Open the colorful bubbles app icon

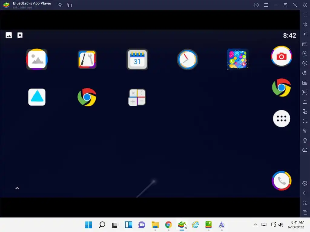238,59
